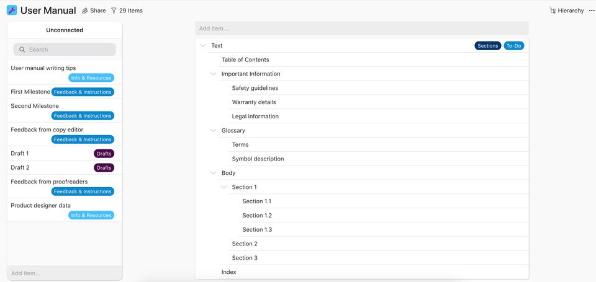Click the Hierarchy view icon

coord(553,11)
